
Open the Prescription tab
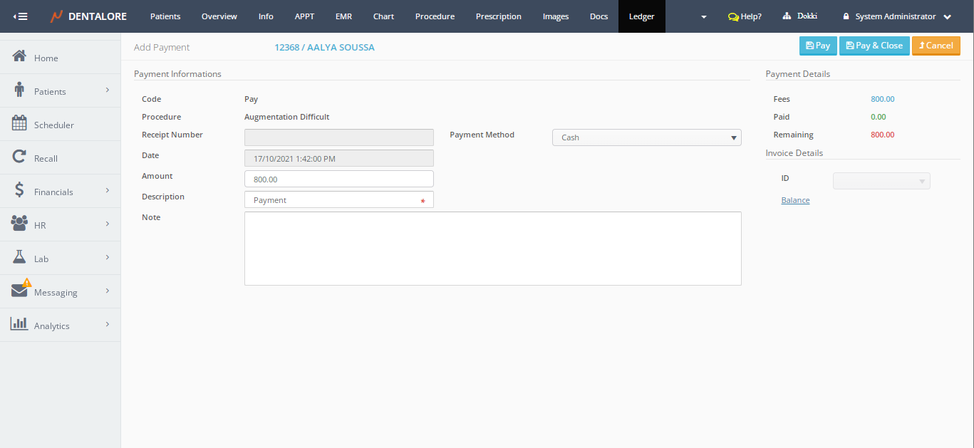coord(498,16)
